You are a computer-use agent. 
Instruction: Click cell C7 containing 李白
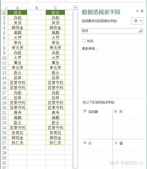[55, 43]
